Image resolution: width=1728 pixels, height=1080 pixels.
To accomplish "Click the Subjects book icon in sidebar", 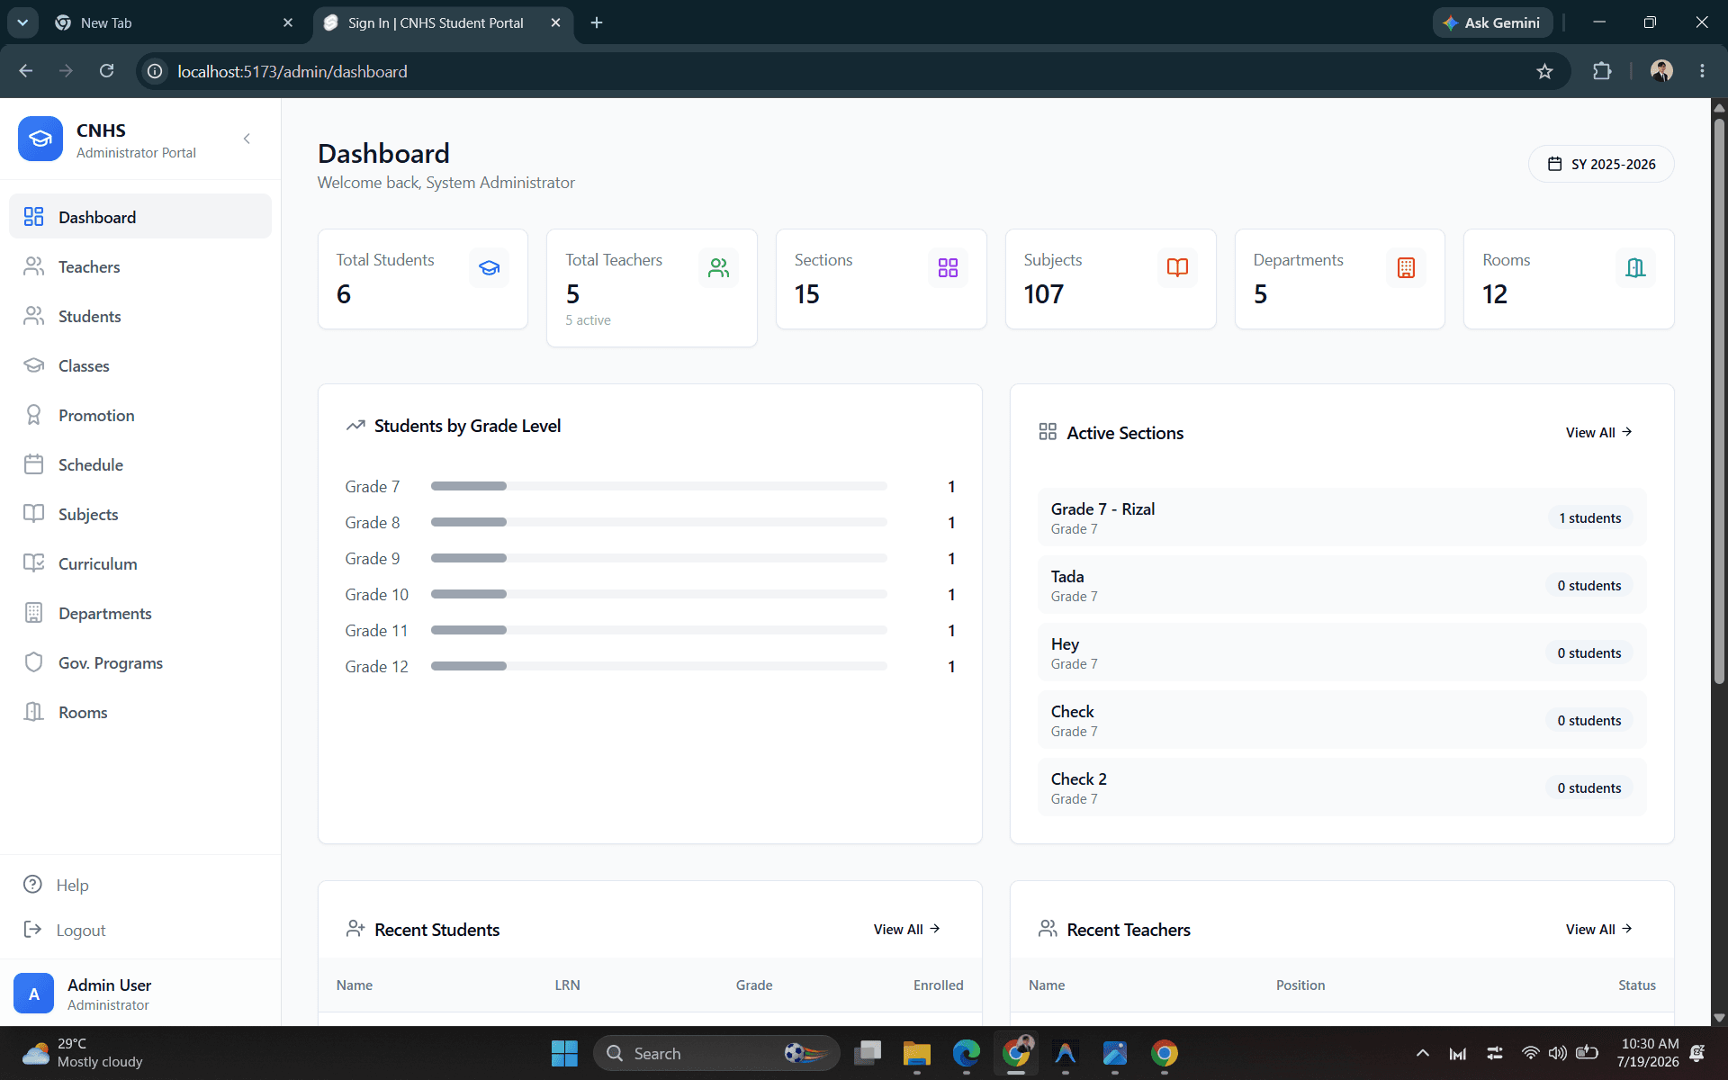I will (x=33, y=514).
